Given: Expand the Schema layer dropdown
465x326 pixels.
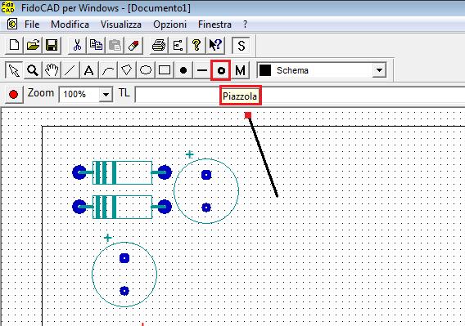Looking at the screenshot, I should (379, 70).
